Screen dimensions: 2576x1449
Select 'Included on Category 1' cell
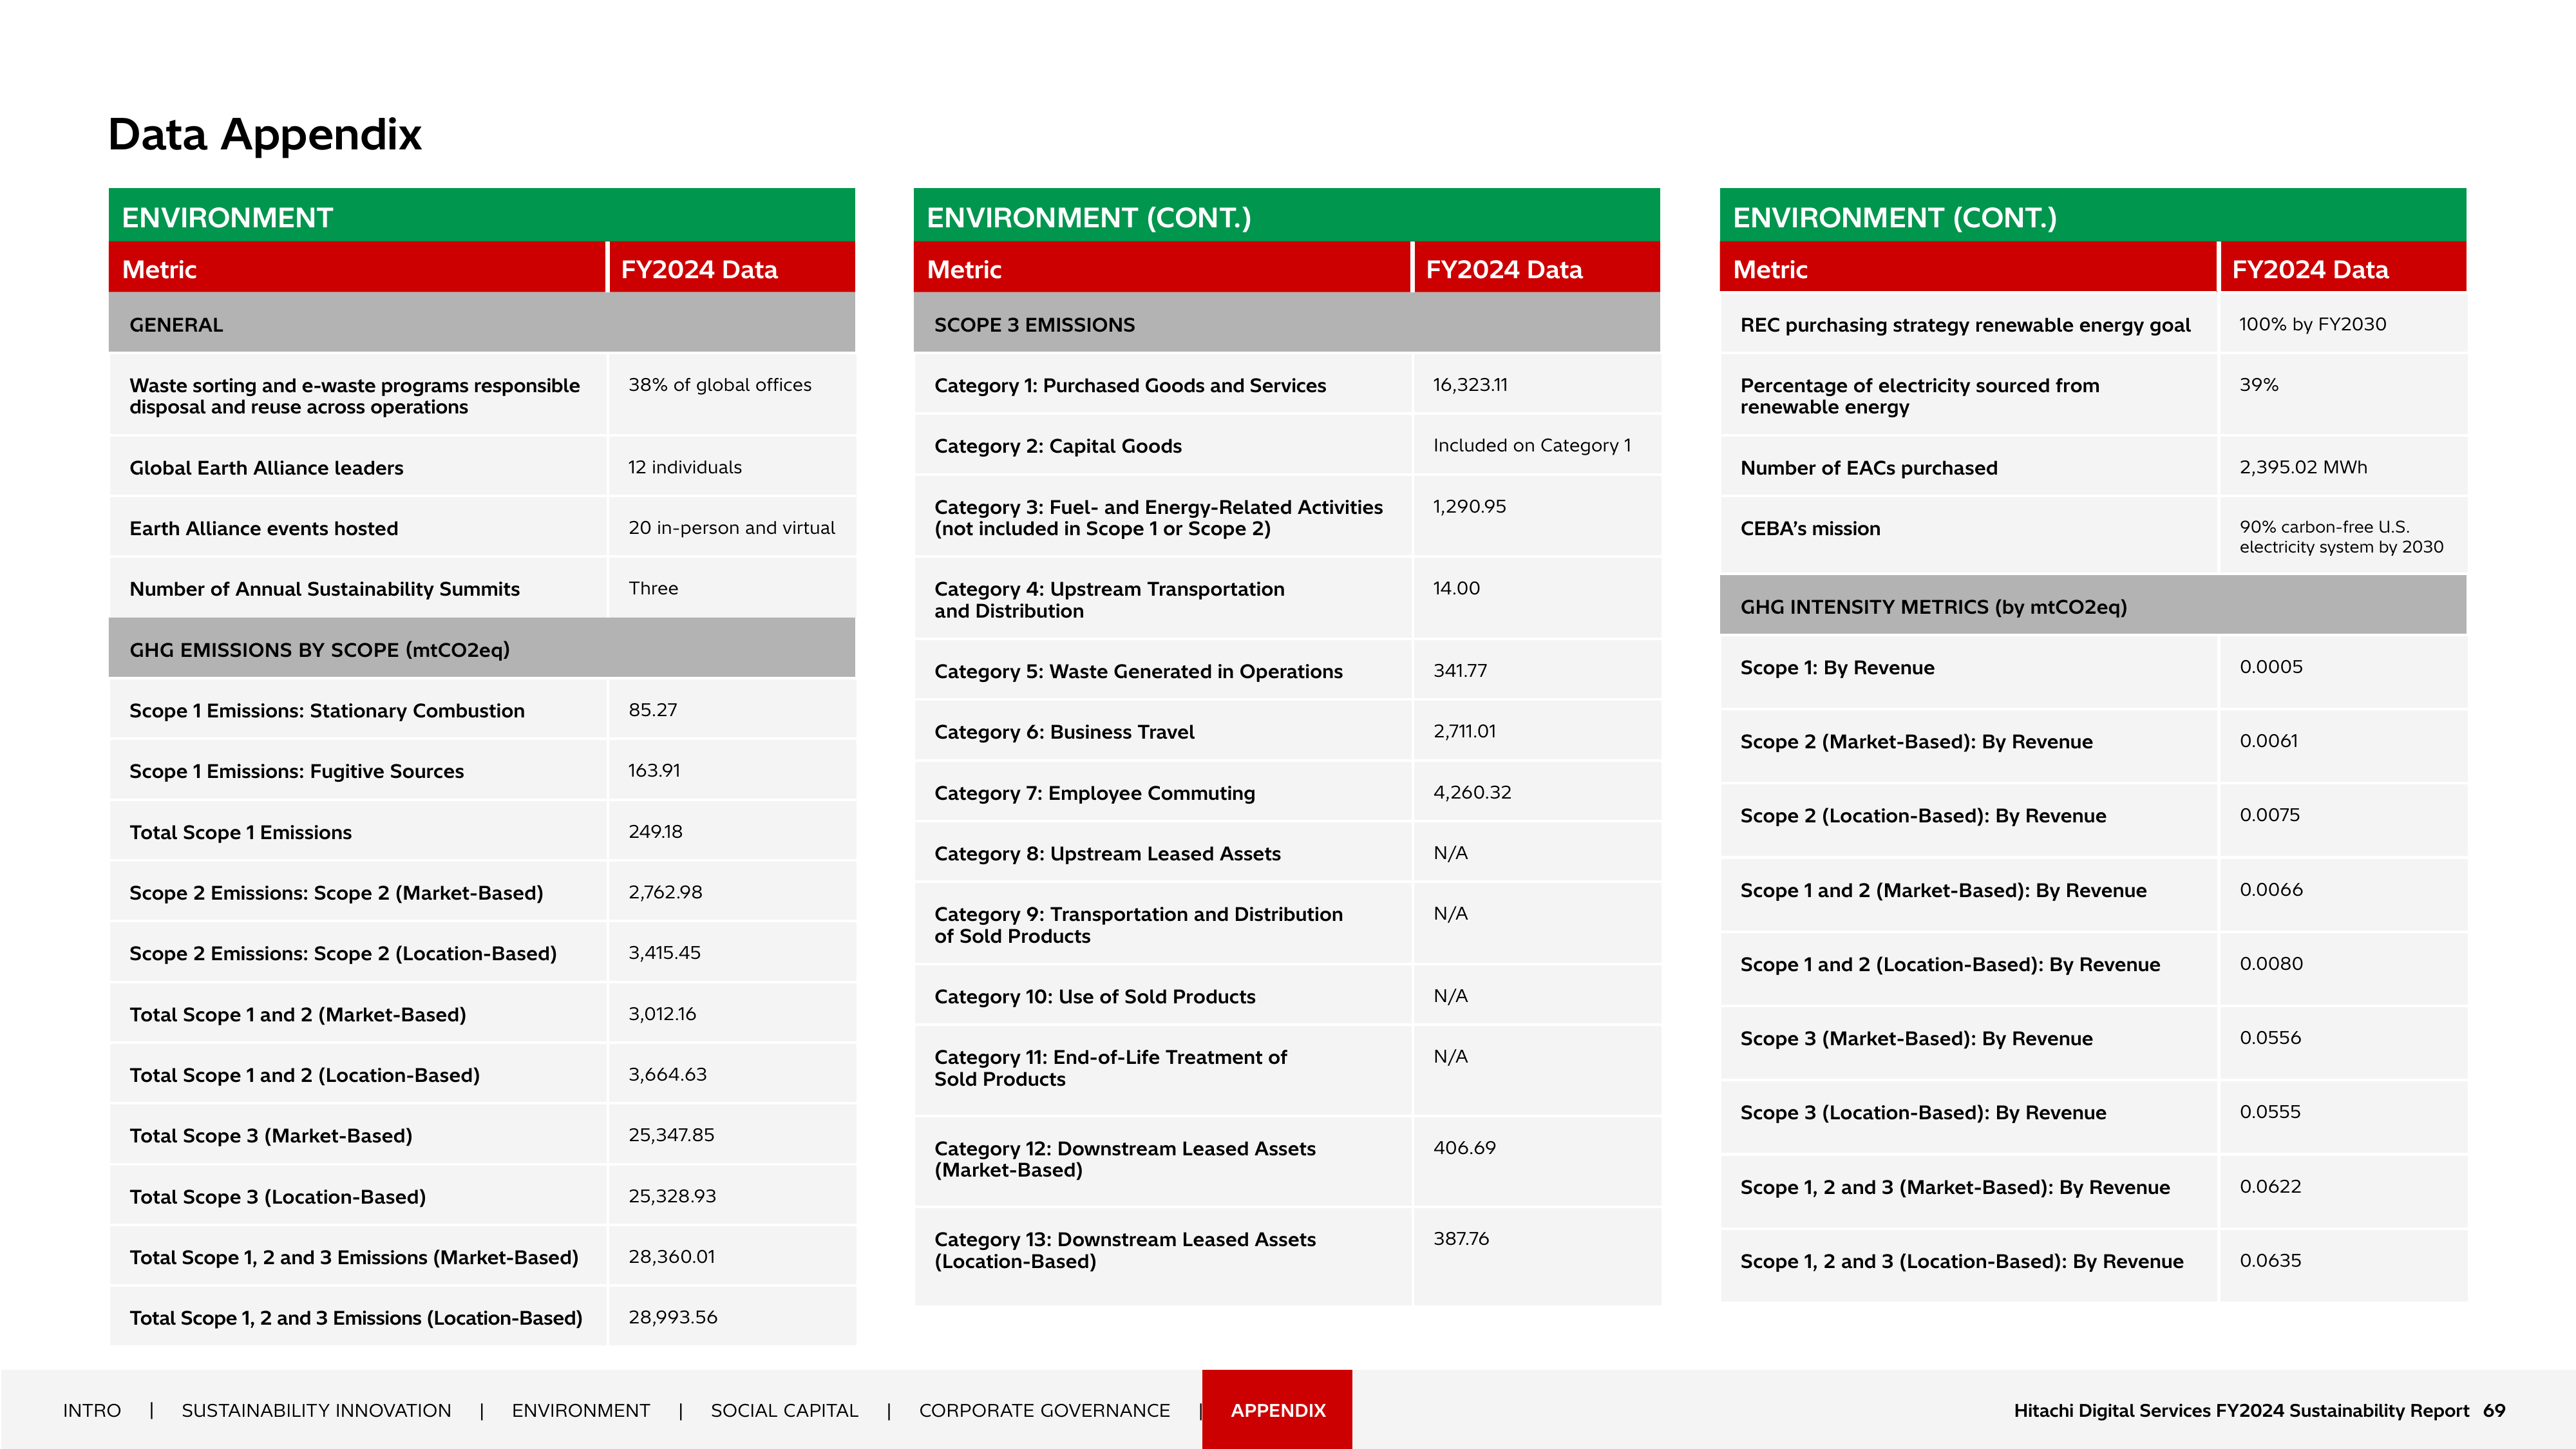tap(1532, 445)
